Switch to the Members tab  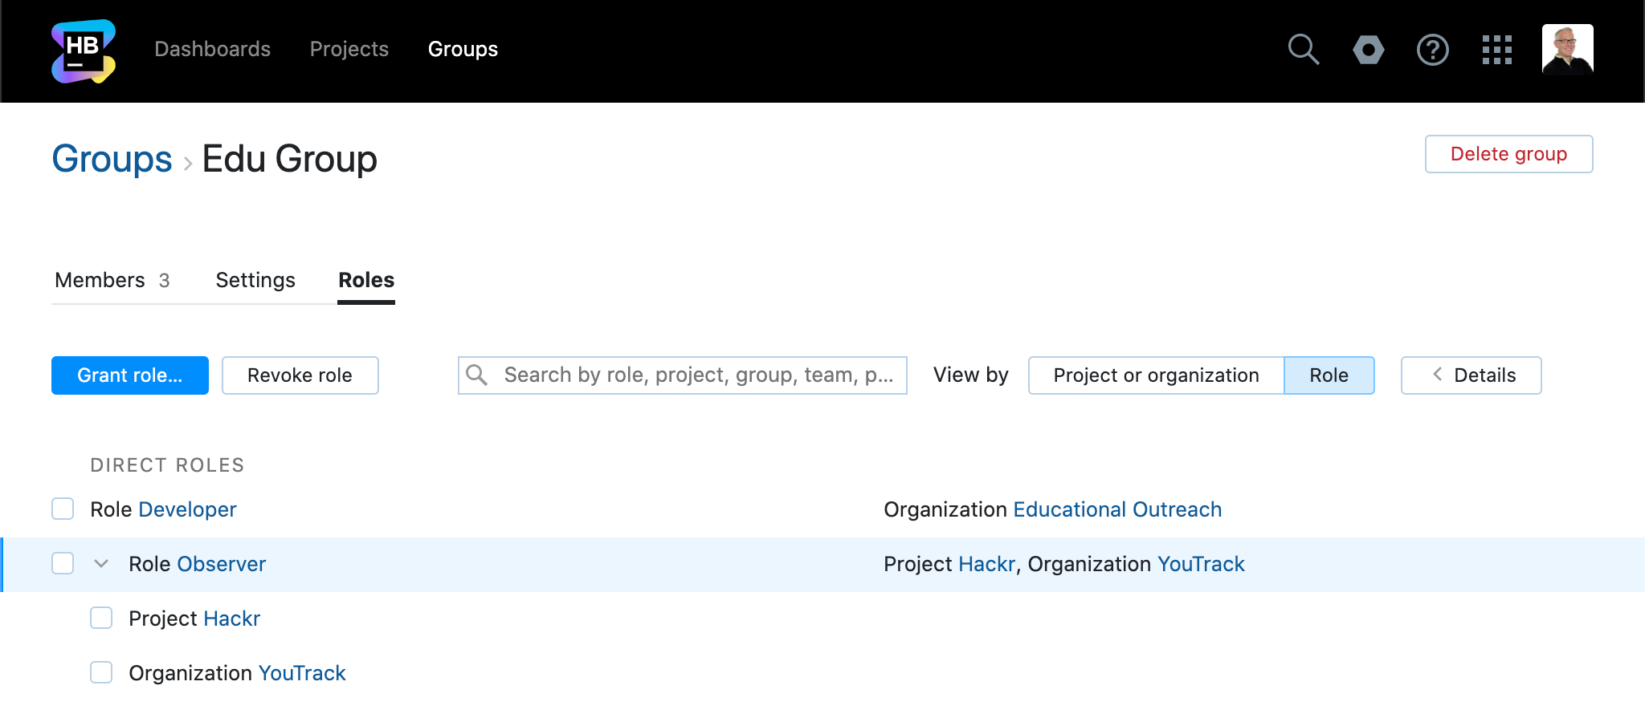pyautogui.click(x=112, y=281)
